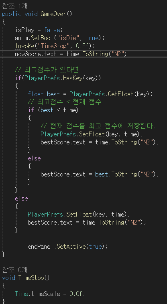Open the '참조 0개' reference link above TimeStop
Image resolution: width=167 pixels, height=304 pixels.
(x=15, y=270)
